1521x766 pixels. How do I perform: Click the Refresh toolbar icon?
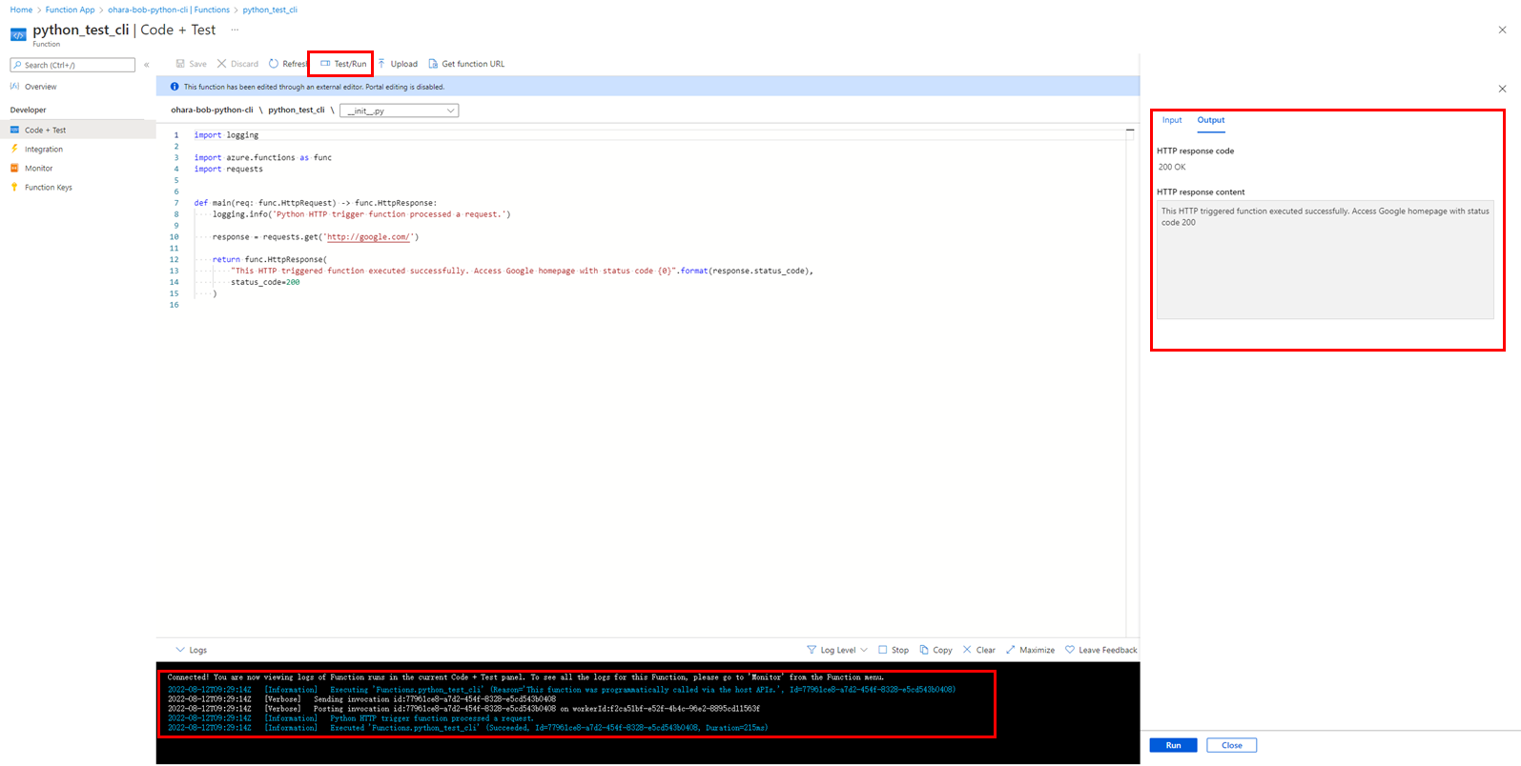[x=274, y=64]
